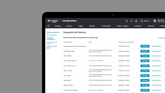Image resolution: width=165 pixels, height=93 pixels.
Task: Download the AEAT-Conf. NCR file
Action: 145,71
